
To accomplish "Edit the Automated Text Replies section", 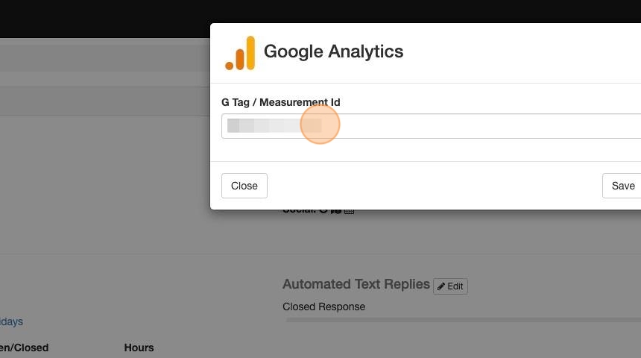I will click(450, 286).
